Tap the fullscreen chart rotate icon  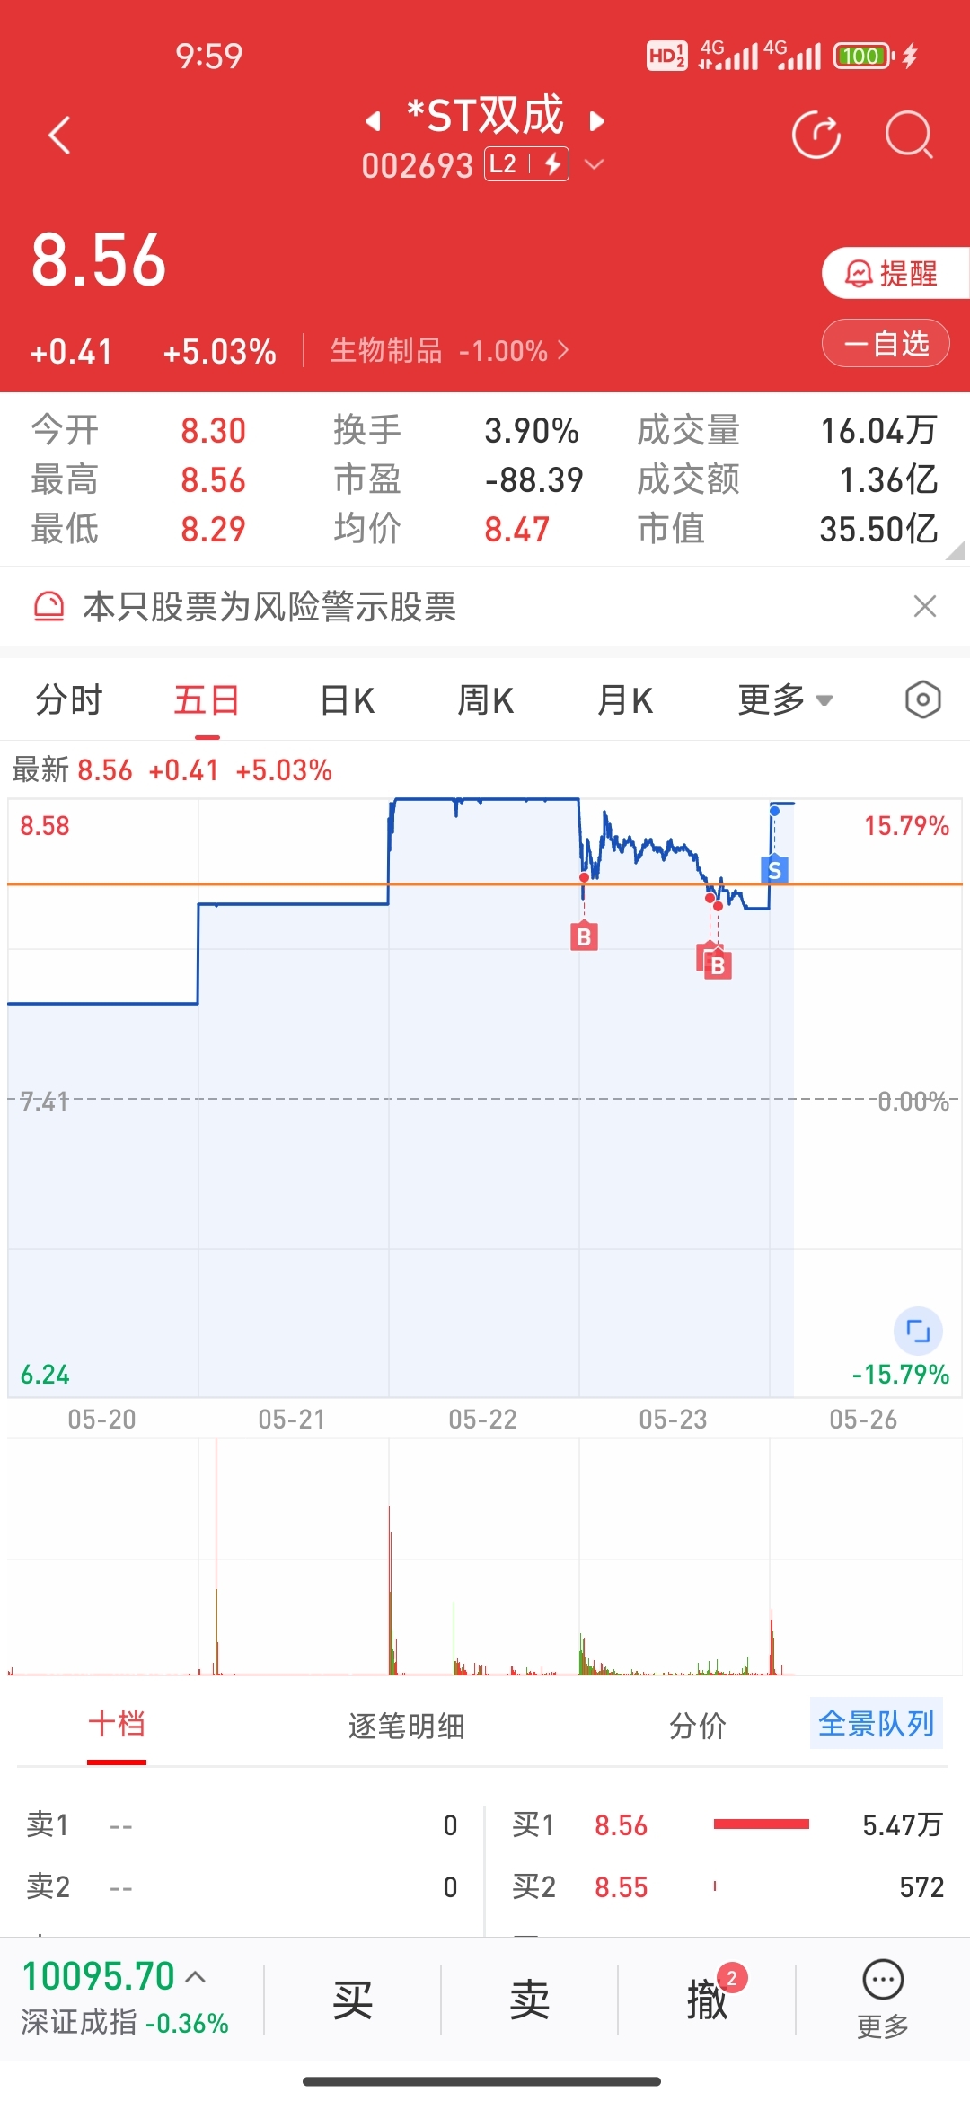pyautogui.click(x=918, y=1331)
